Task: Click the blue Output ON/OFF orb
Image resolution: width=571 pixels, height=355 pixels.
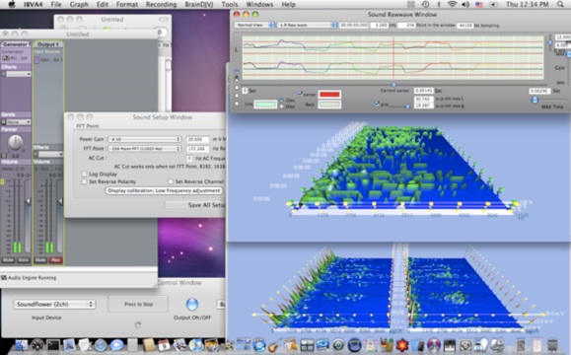Action: 192,305
